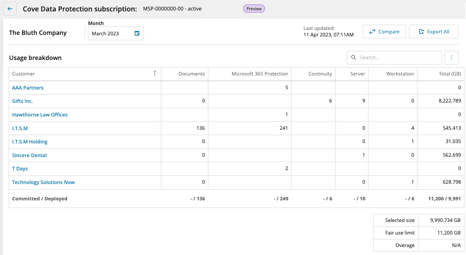Open AAA Partners customer link

coord(28,88)
